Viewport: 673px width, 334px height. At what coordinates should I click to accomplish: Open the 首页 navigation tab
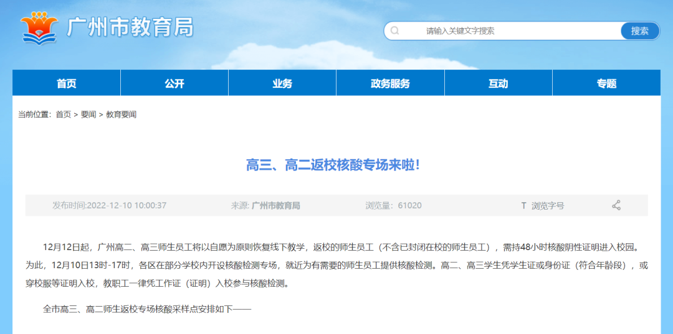click(67, 83)
